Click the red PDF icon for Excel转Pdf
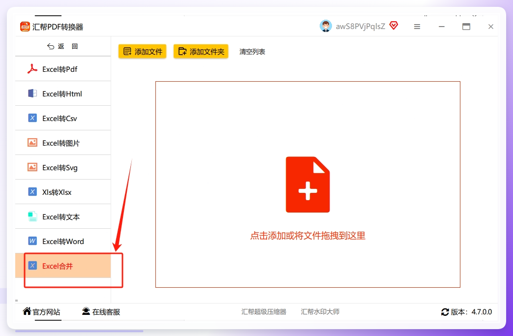The width and height of the screenshot is (513, 336). (32, 69)
